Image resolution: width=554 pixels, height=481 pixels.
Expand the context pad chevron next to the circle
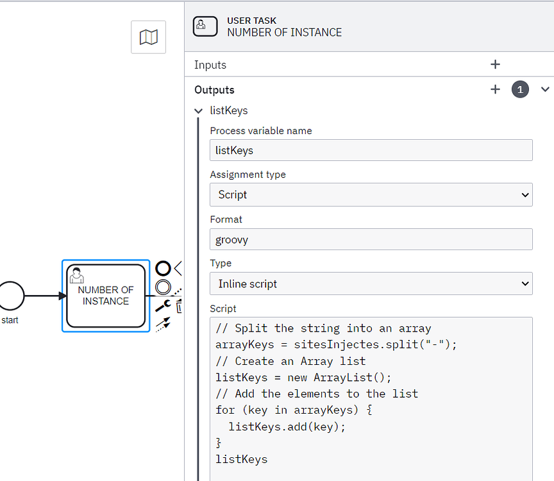[x=176, y=268]
